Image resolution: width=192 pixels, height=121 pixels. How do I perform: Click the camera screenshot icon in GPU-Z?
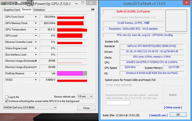click(93, 9)
